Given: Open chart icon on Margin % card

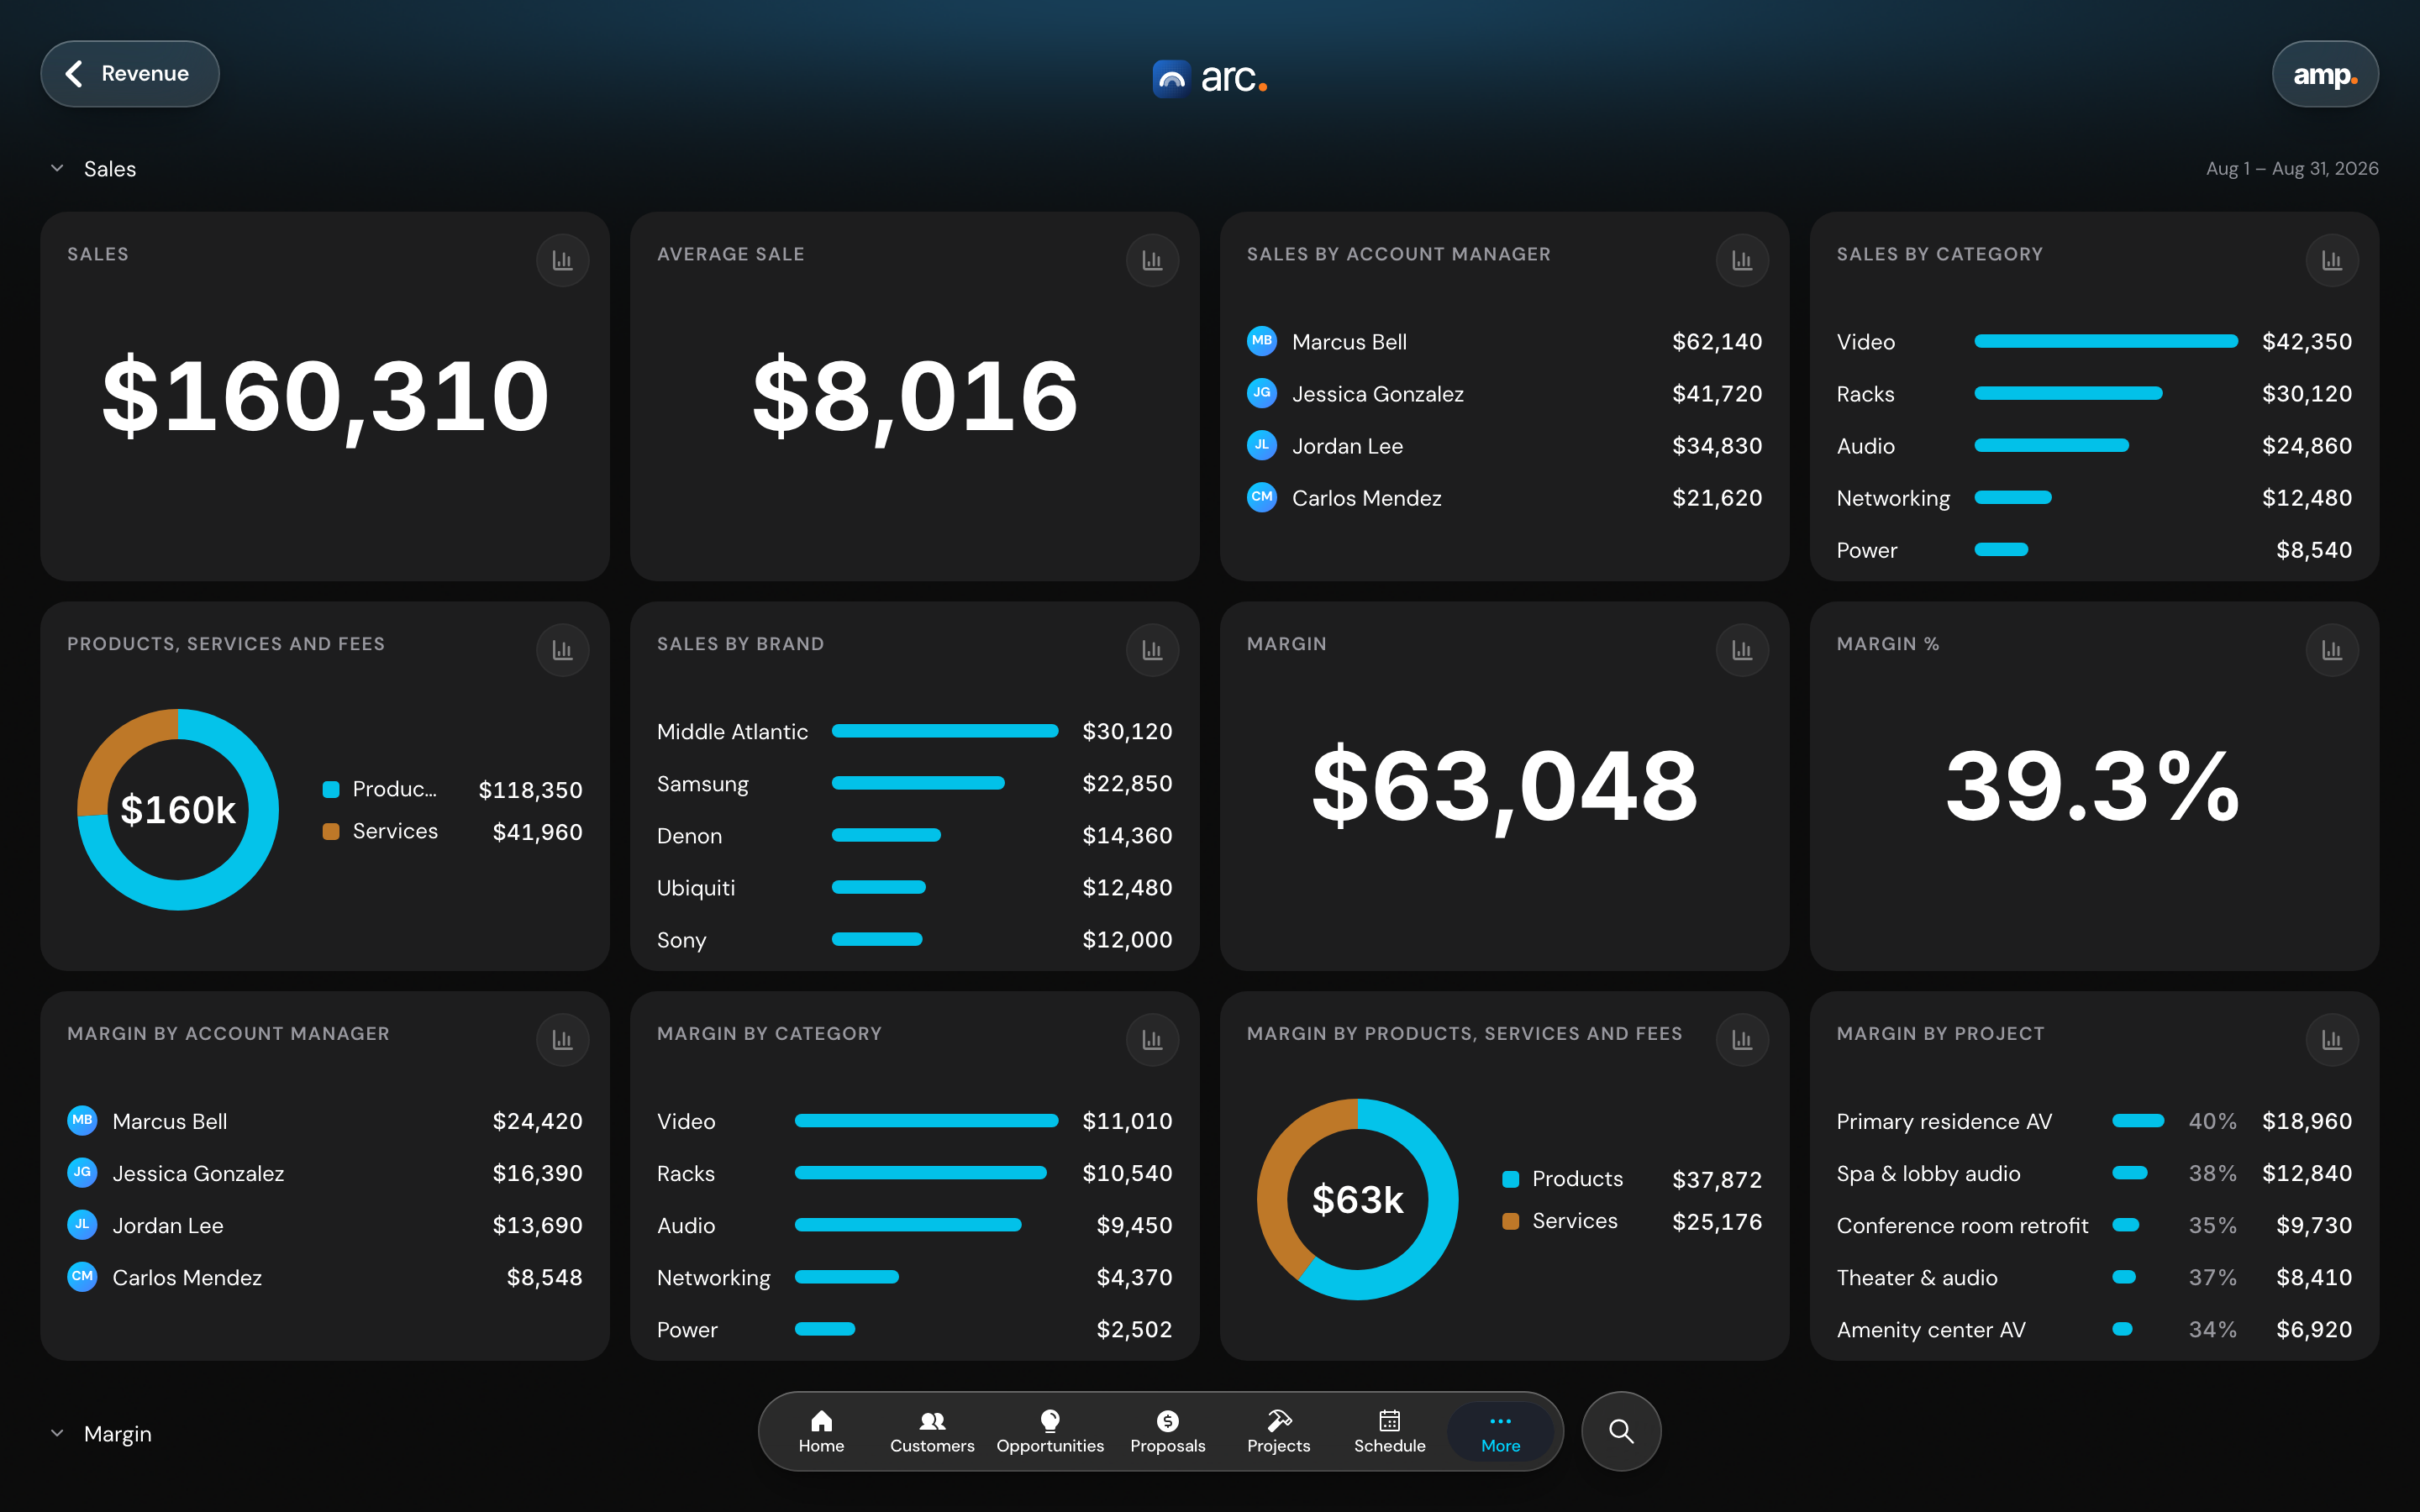Looking at the screenshot, I should (2332, 650).
